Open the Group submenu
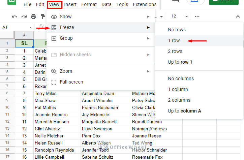 tap(101, 38)
